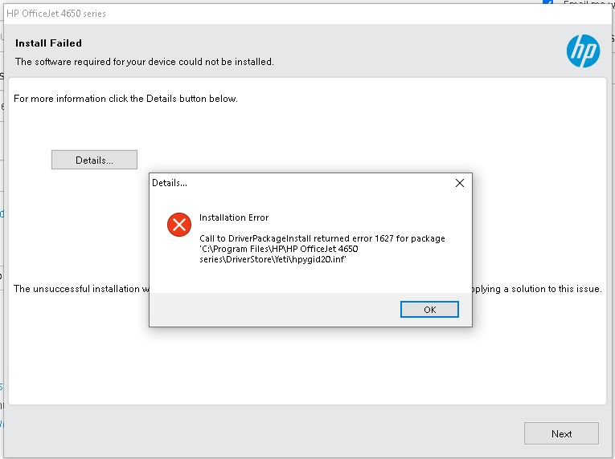Close the Details dialog with X

(x=460, y=183)
